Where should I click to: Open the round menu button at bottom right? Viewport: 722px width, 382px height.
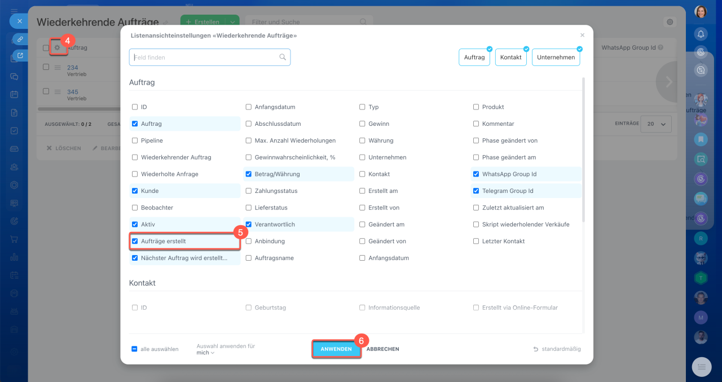pos(702,367)
